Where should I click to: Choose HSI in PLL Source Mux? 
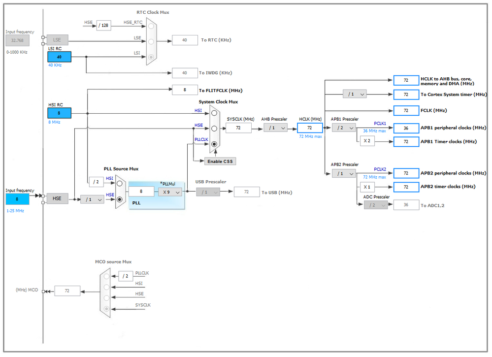point(120,183)
